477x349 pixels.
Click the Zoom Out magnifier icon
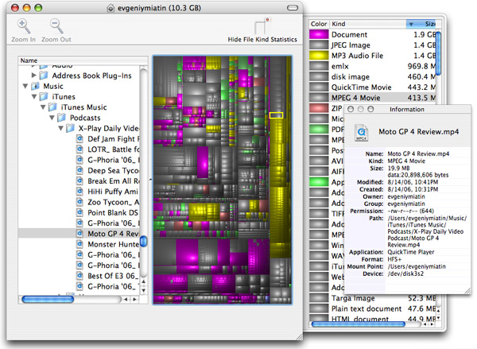(56, 27)
